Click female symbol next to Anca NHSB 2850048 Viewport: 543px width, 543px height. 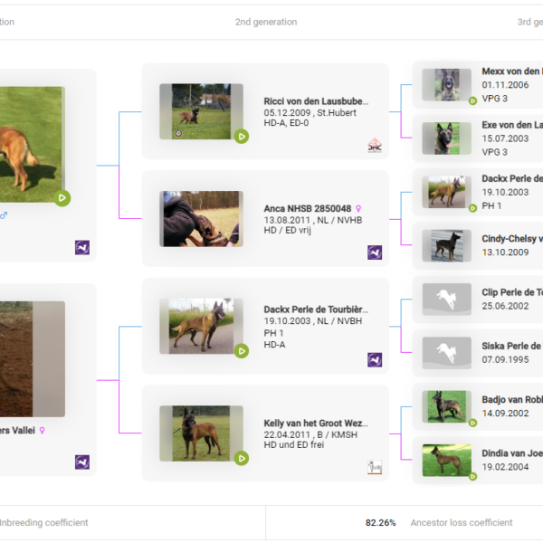pyautogui.click(x=358, y=208)
